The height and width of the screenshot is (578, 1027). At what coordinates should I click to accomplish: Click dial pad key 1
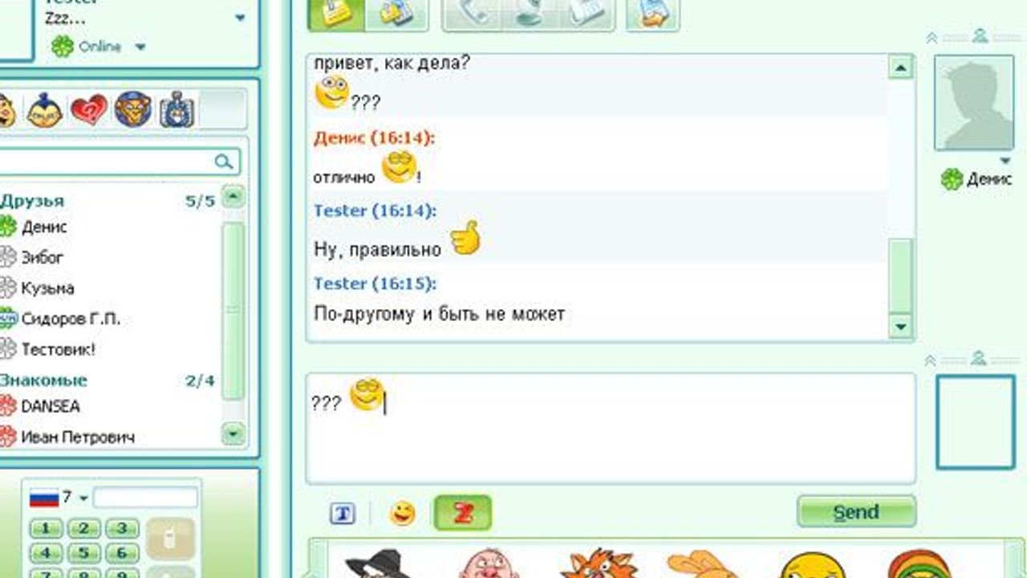[47, 529]
